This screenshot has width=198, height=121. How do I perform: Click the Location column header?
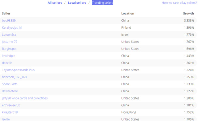coord(128,14)
